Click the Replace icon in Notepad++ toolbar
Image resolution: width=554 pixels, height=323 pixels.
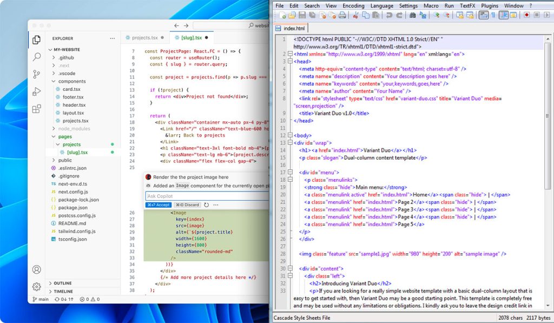click(x=423, y=15)
